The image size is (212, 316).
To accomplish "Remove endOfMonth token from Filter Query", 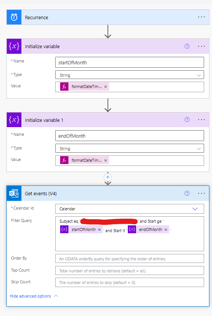I will 166,229.
